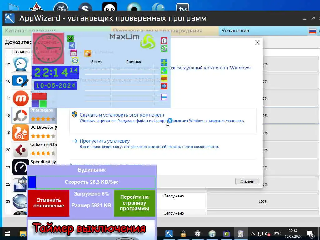The image size is (320, 240).
Task: Click the yellow minus remove icon in MaxLim
Action: pos(164,78)
